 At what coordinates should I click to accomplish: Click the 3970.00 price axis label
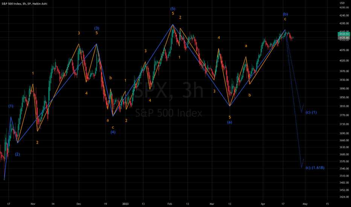pyautogui.click(x=344, y=72)
